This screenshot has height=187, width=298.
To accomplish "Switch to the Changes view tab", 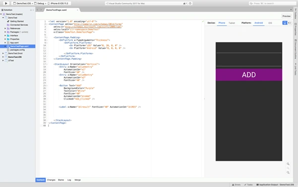I will (51, 180).
